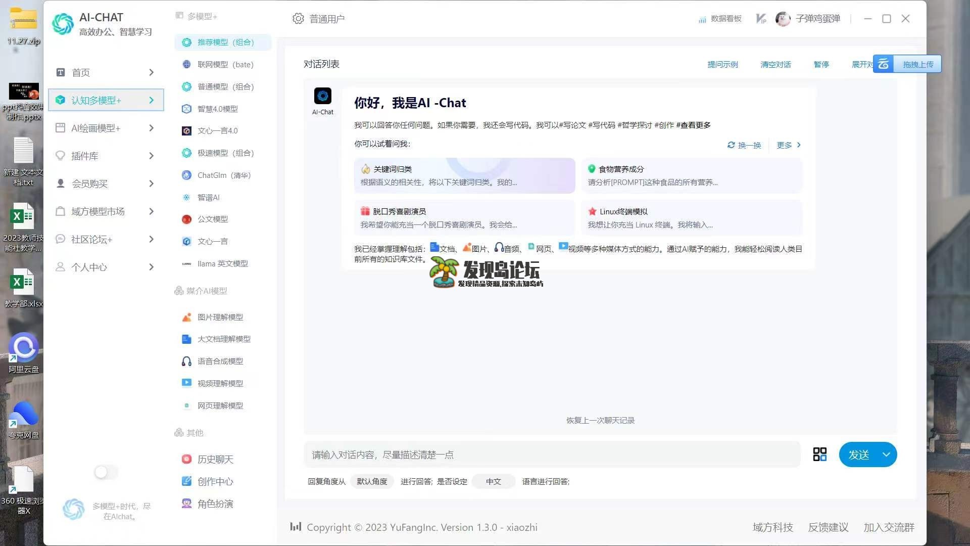The height and width of the screenshot is (546, 970).
Task: Toggle the switch at the sidebar bottom
Action: pos(106,472)
